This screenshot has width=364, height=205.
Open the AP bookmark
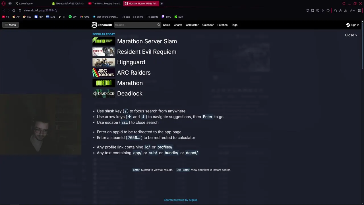16,17
